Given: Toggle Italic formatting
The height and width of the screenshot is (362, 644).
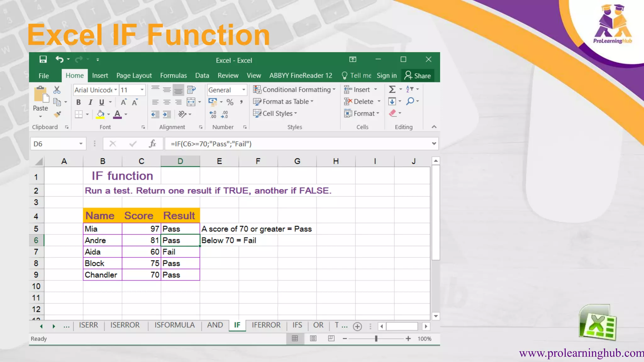Looking at the screenshot, I should pos(90,102).
